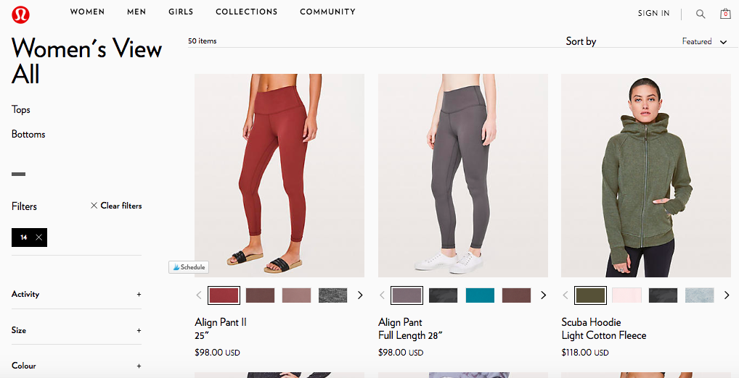
Task: Show next colours for Scuba Hoodie
Action: (727, 295)
